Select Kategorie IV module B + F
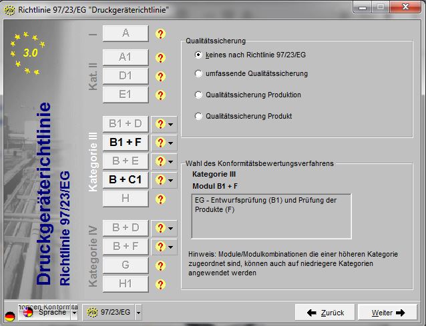This screenshot has height=326, width=426. [126, 247]
